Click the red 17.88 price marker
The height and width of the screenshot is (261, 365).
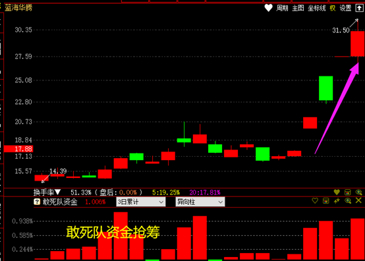pos(18,149)
